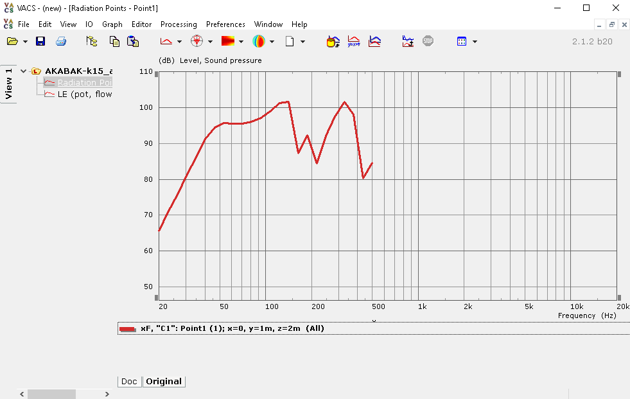The width and height of the screenshot is (630, 399).
Task: Click the small collapse arrow above the legend
Action: [374, 321]
